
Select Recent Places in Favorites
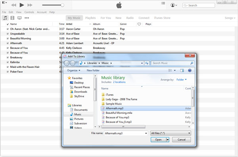tap(80, 87)
